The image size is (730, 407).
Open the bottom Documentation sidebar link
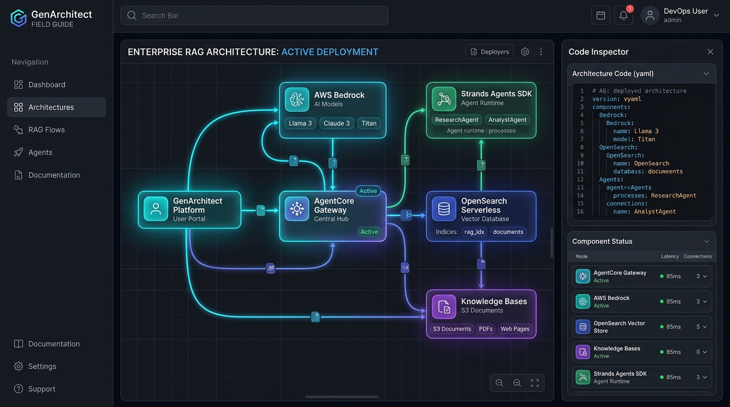57,343
